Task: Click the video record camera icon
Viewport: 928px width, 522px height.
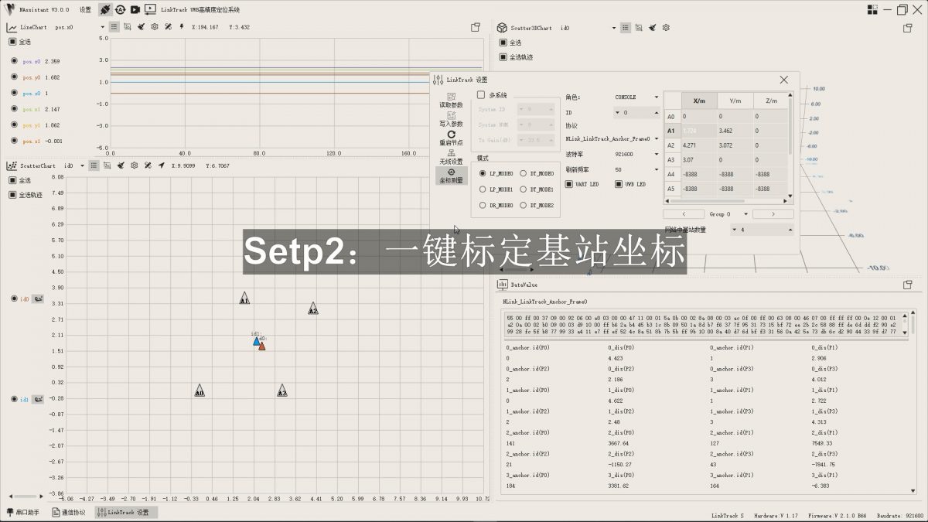Action: (135, 9)
